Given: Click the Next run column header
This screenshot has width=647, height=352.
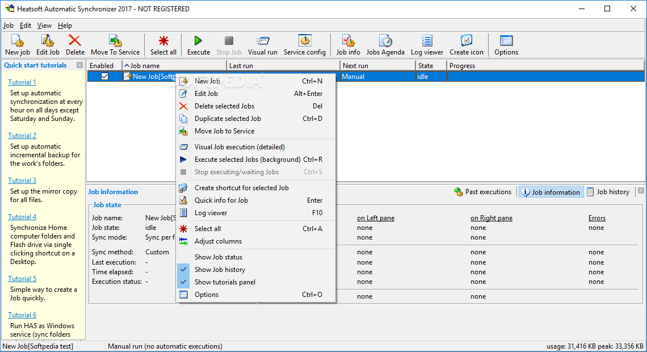Looking at the screenshot, I should (377, 66).
